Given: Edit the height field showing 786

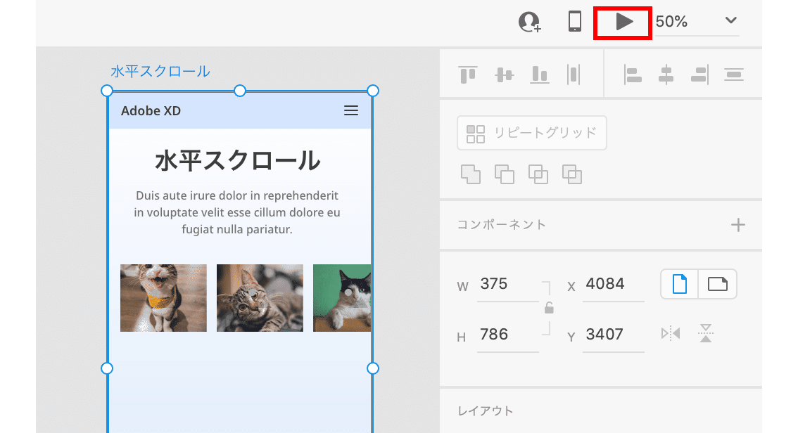Looking at the screenshot, I should 507,335.
